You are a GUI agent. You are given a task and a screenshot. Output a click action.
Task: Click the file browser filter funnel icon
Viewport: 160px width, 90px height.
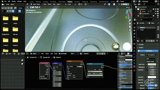pos(19,11)
